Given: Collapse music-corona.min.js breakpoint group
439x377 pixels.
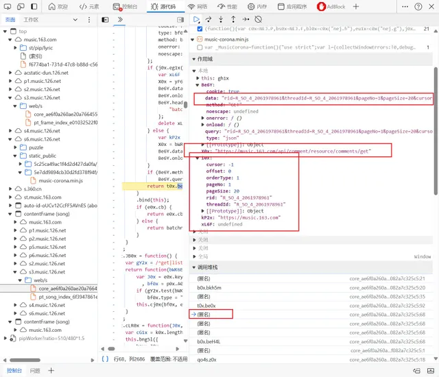Looking at the screenshot, I should click(x=193, y=40).
